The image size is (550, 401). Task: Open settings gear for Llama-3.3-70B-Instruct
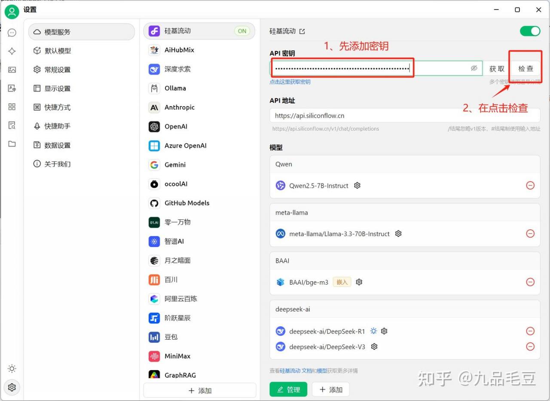398,234
